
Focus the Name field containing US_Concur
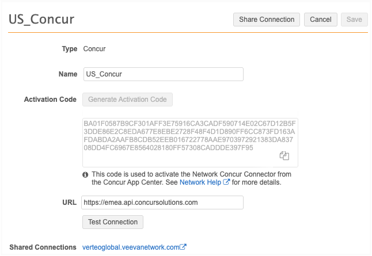(163, 74)
